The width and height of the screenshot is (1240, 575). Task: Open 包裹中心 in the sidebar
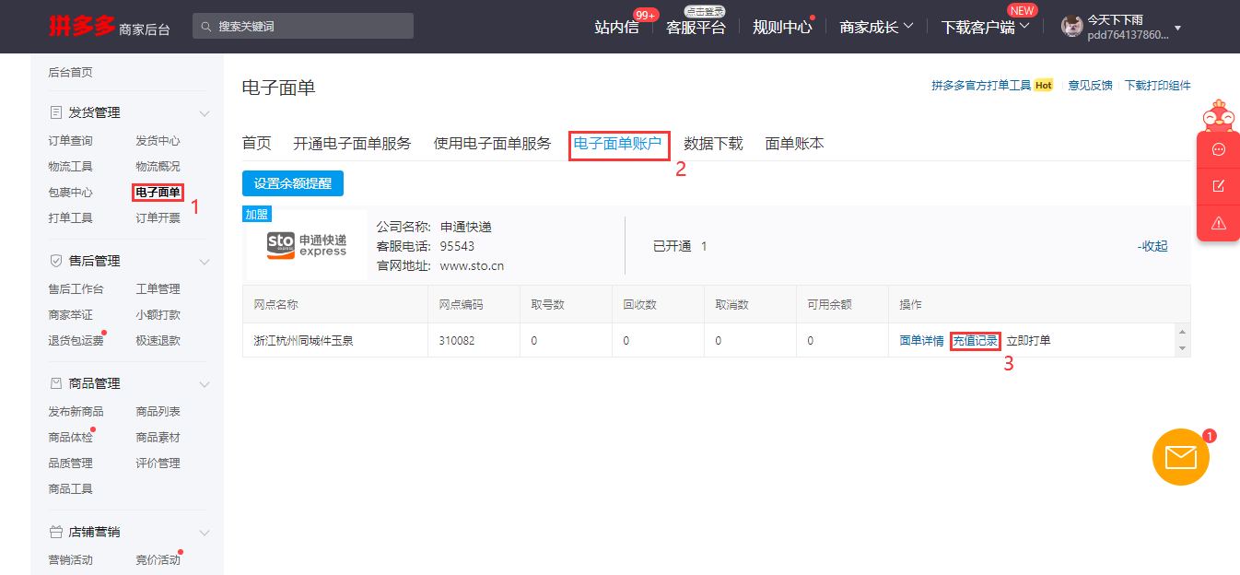(x=71, y=193)
